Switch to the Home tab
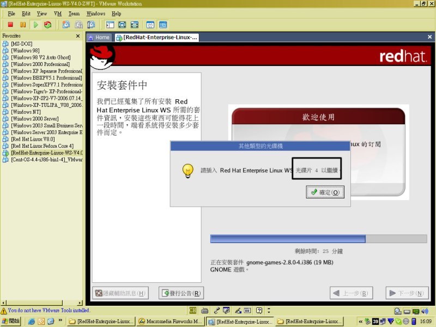This screenshot has height=327, width=436. [99, 38]
